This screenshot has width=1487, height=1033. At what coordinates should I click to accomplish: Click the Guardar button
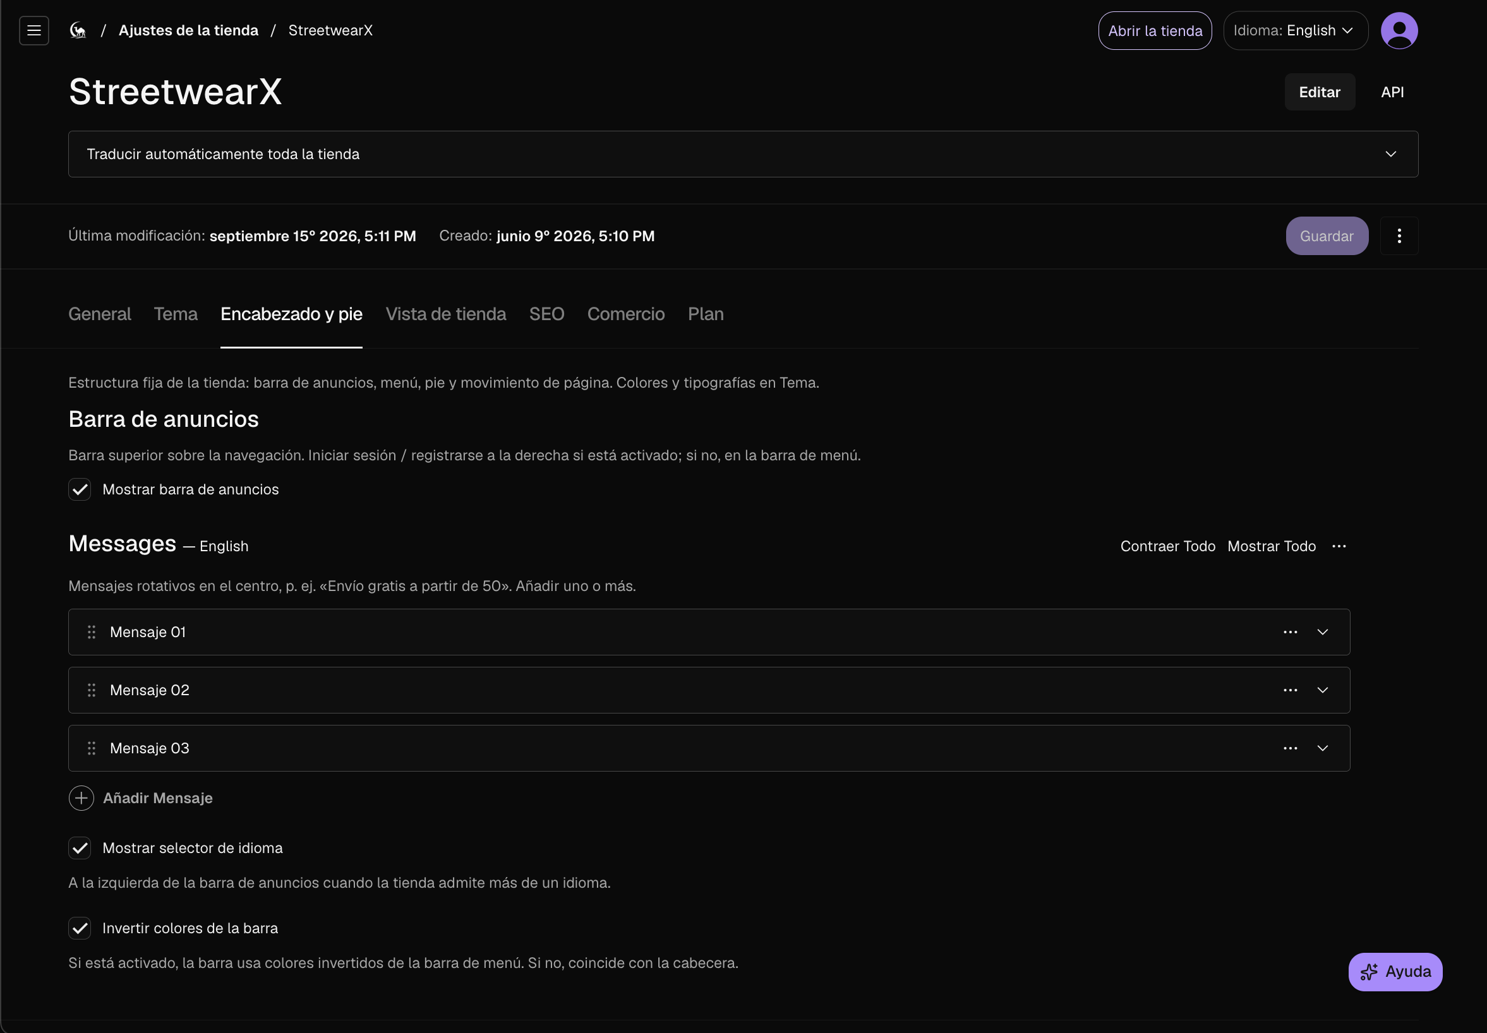1327,236
